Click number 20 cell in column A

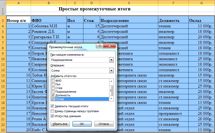click(19, 130)
